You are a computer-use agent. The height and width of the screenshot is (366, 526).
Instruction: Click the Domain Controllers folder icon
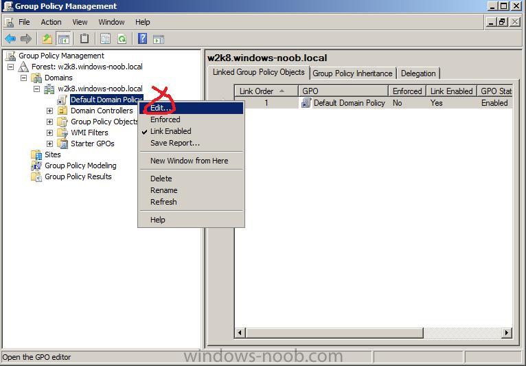coord(62,111)
